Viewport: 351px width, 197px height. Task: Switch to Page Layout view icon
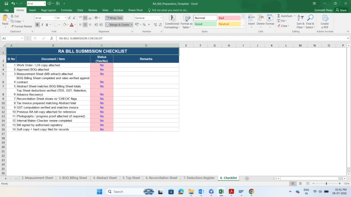(x=300, y=184)
